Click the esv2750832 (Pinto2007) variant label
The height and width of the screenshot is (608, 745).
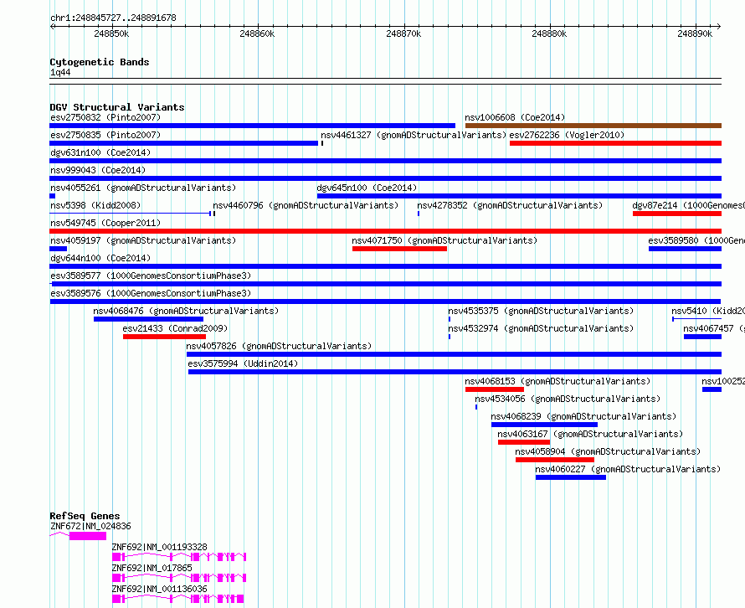[x=105, y=117]
